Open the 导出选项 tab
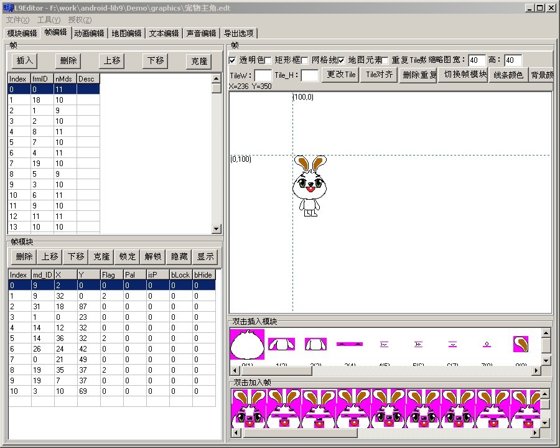The image size is (560, 448). point(238,33)
